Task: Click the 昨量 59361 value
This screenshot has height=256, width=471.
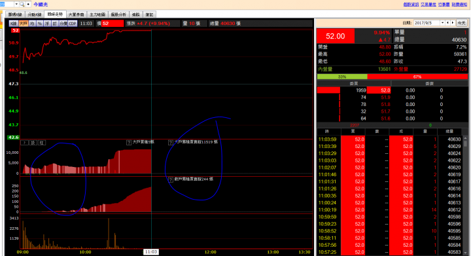Action: pos(461,54)
